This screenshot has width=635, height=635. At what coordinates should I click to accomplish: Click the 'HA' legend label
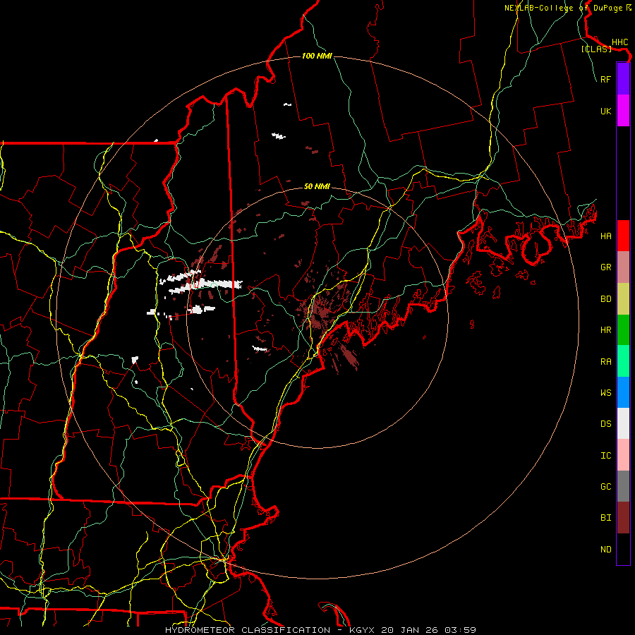pyautogui.click(x=605, y=236)
